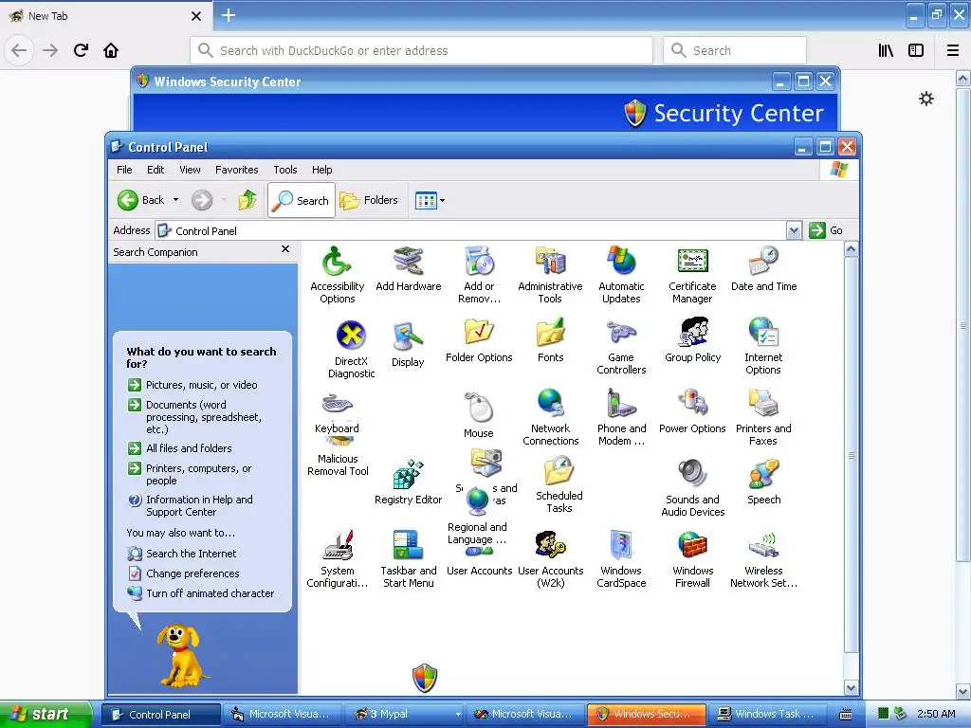This screenshot has height=728, width=971.
Task: Open Printers and Faxes
Action: click(x=763, y=417)
